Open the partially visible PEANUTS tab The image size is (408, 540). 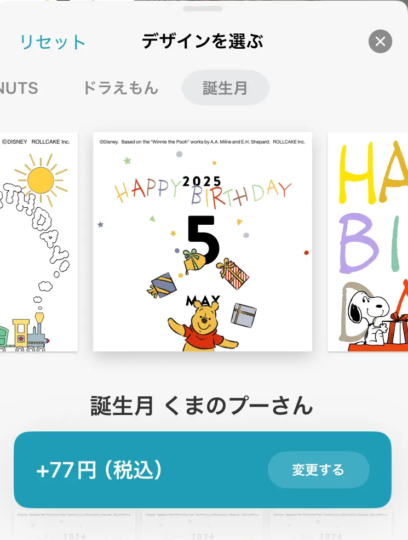pos(19,88)
